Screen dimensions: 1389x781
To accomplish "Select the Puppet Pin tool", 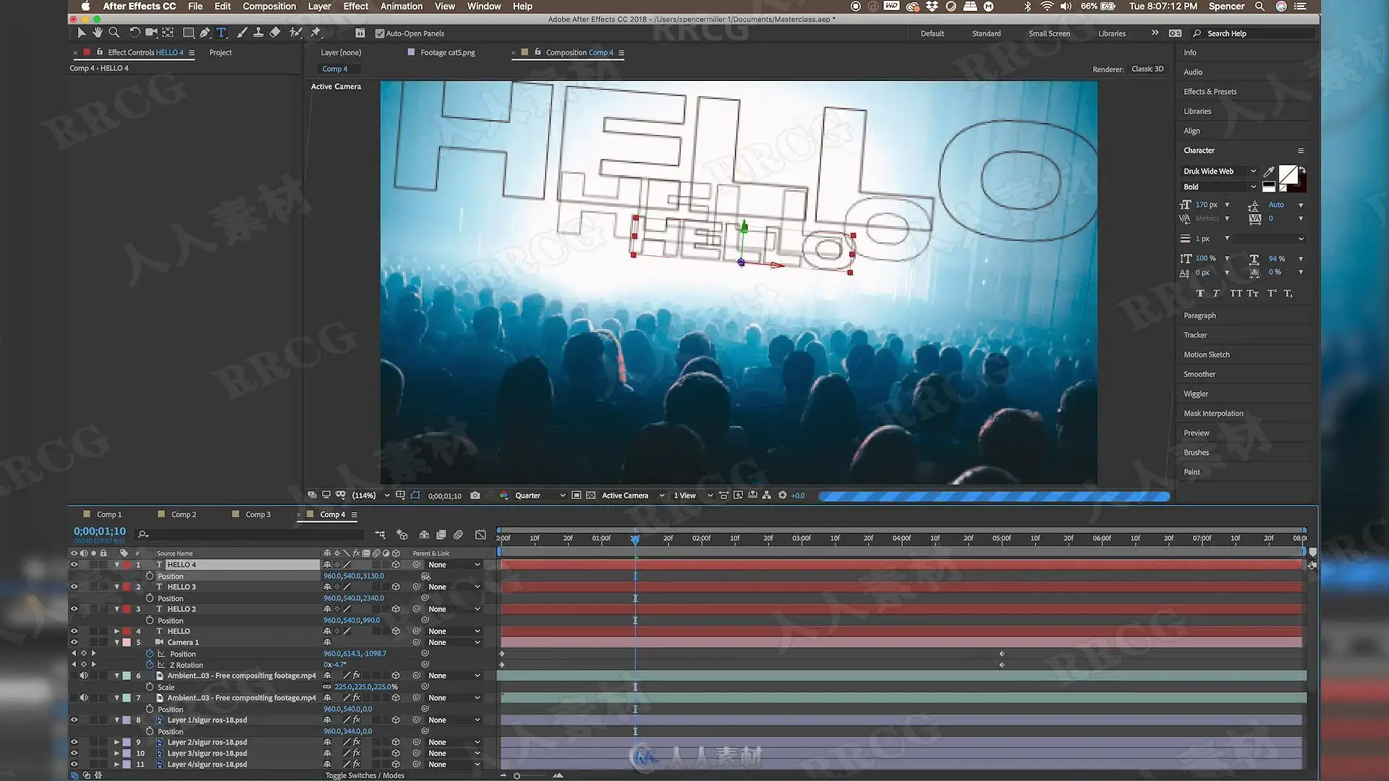I will 315,33.
